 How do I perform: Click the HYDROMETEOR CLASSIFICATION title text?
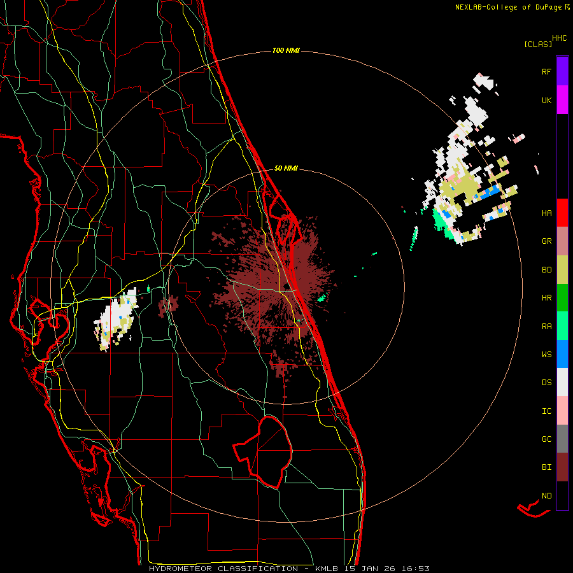[223, 569]
